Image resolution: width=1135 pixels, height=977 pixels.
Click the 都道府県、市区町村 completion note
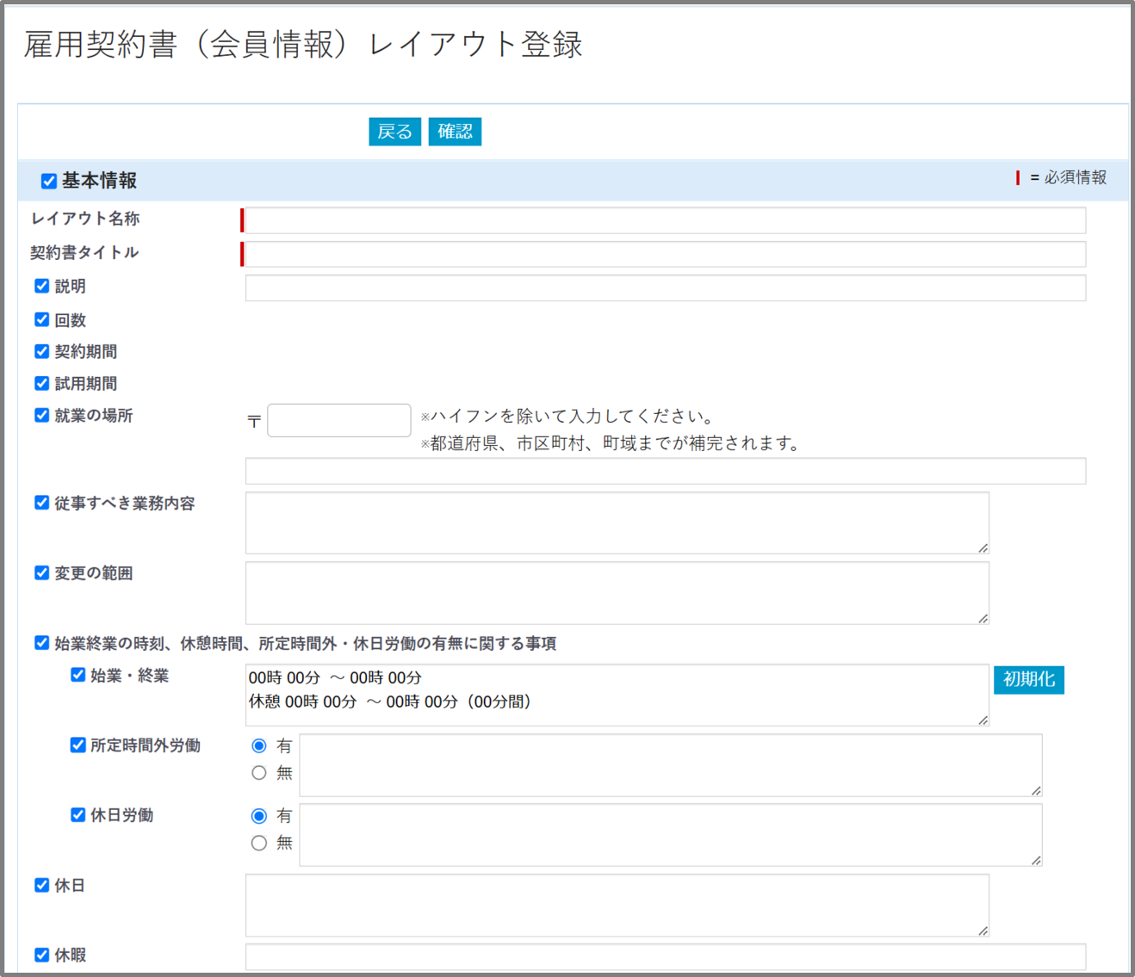click(x=610, y=443)
